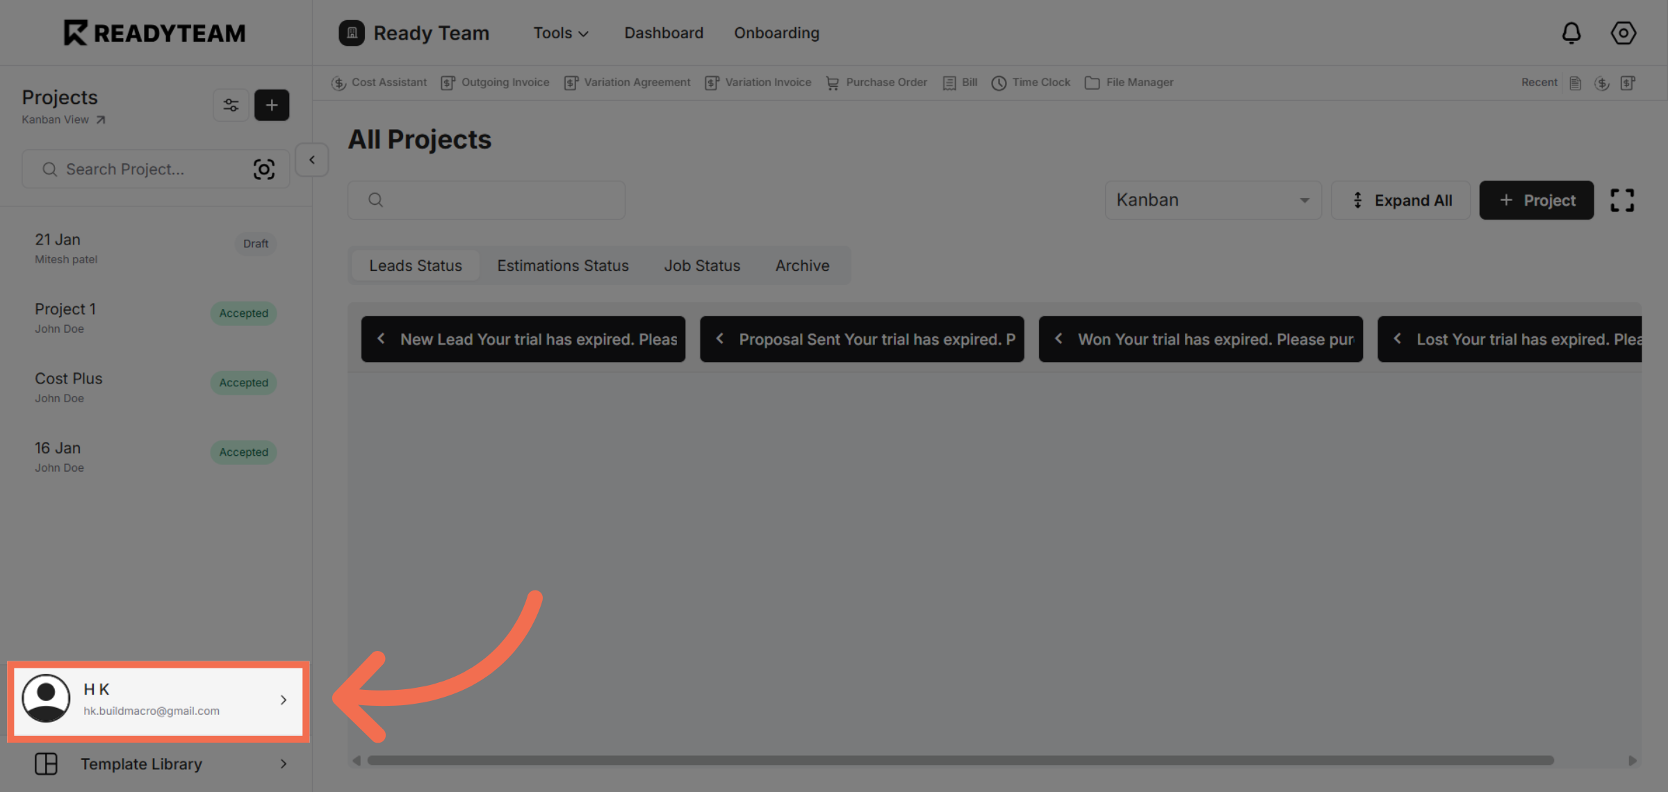
Task: Click the fullscreen icon next to Project button
Action: (x=1622, y=200)
